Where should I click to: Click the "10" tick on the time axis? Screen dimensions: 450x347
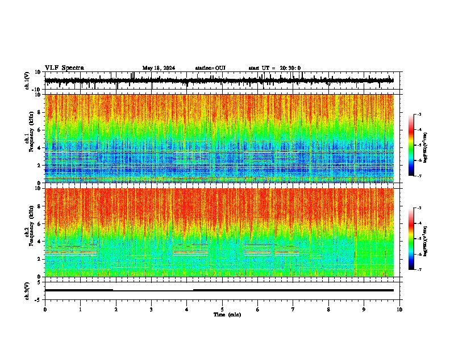pos(399,310)
